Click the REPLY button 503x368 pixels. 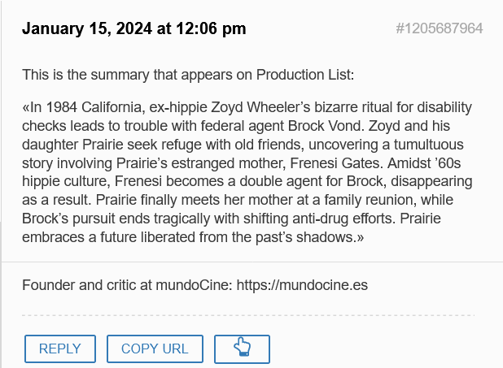point(60,349)
